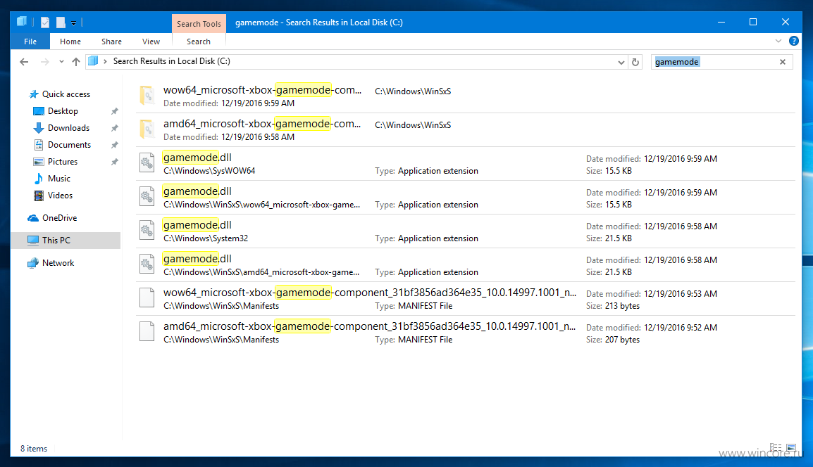The width and height of the screenshot is (813, 467).
Task: Select the Search Tools contextual tab
Action: [199, 24]
